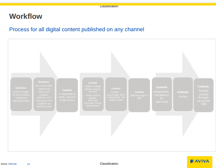Click the 'Triage briefs to check, resource' box
216x168 pixels.
pyautogui.click(x=67, y=95)
